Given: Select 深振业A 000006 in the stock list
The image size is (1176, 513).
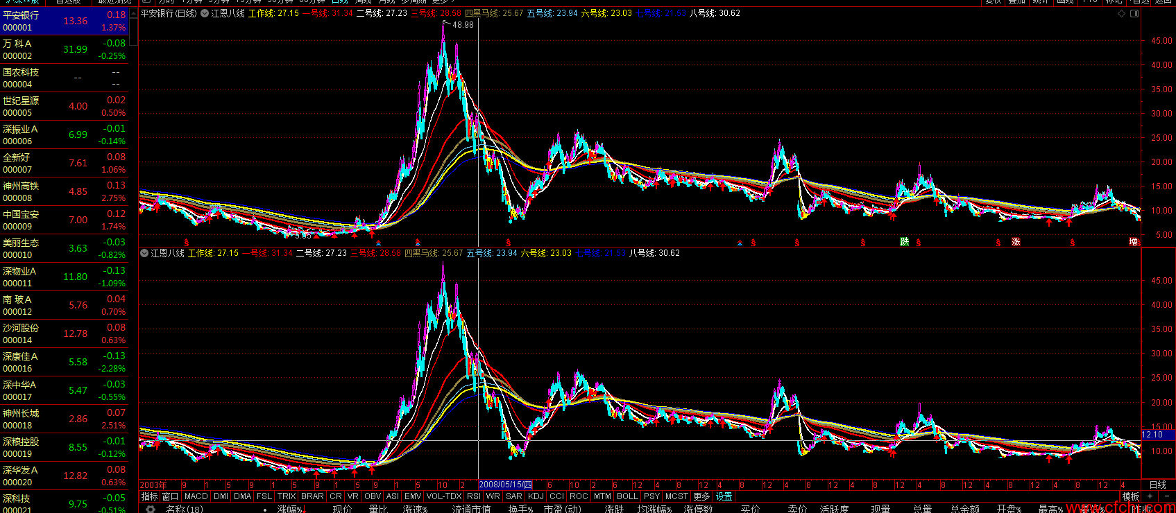Looking at the screenshot, I should [65, 134].
